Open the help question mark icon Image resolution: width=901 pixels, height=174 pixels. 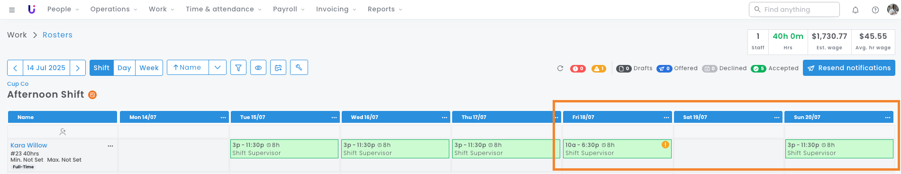(x=875, y=9)
